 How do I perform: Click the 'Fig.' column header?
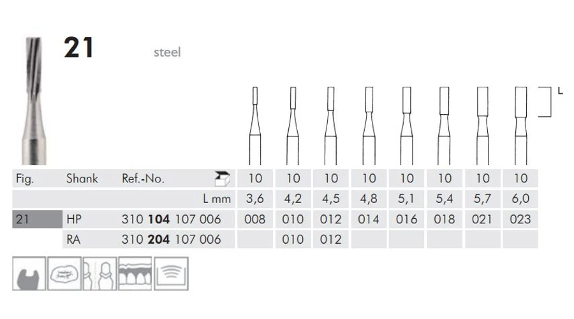coord(25,179)
